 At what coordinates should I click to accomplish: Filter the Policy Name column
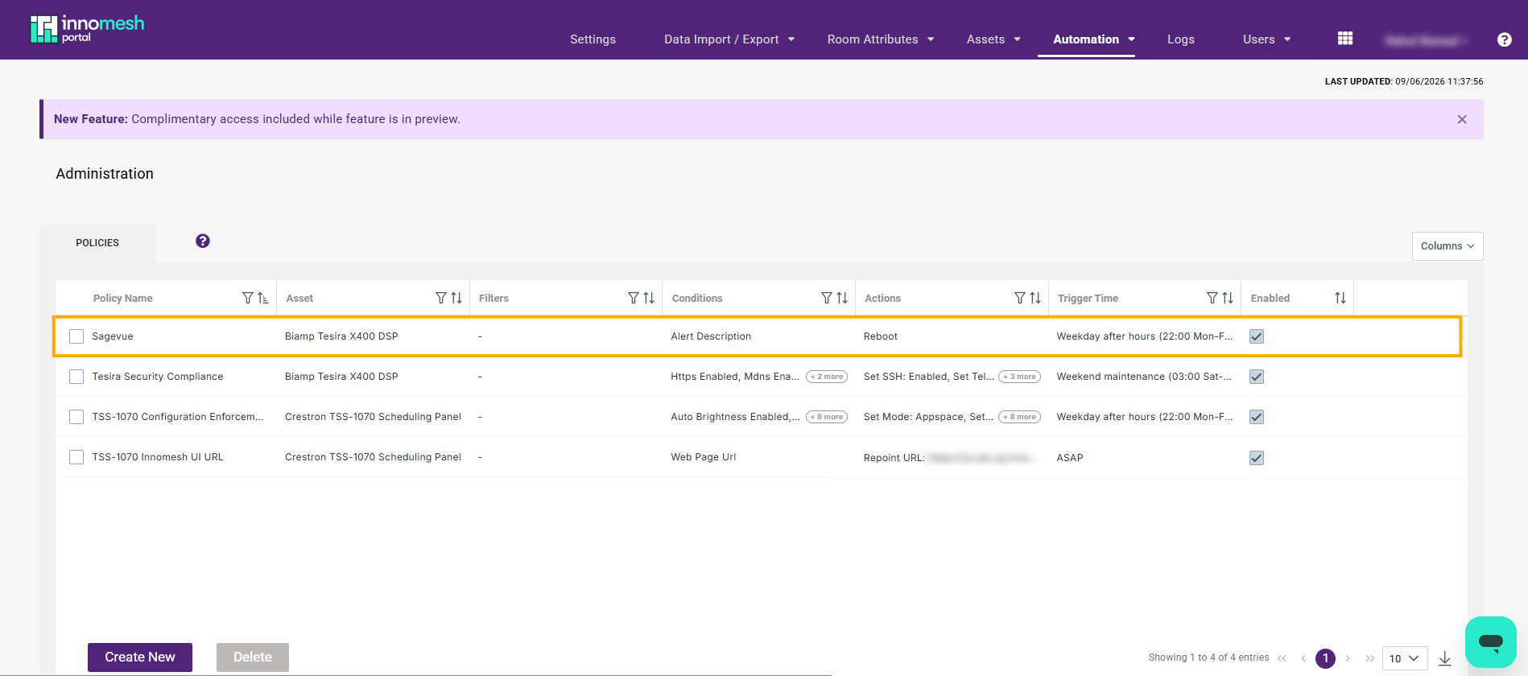pos(248,298)
